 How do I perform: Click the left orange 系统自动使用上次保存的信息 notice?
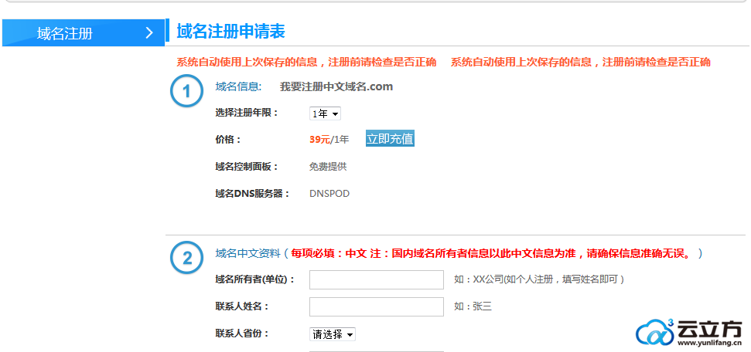pos(306,62)
